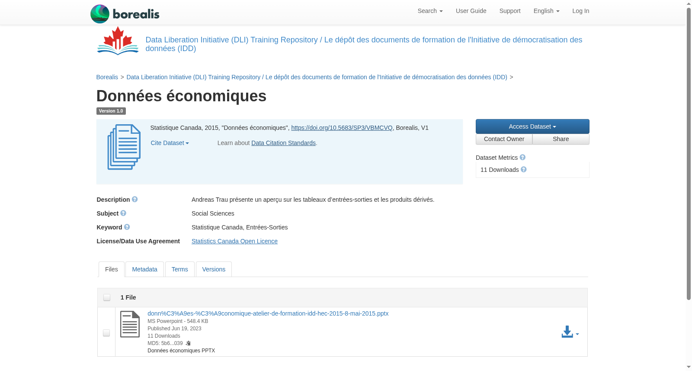Expand the Access Dataset dropdown

(532, 126)
